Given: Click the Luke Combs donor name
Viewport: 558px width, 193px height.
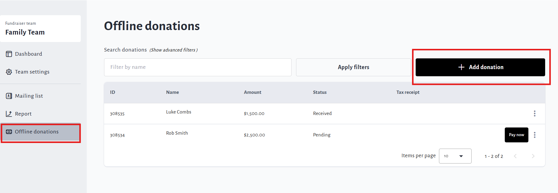Looking at the screenshot, I should tap(179, 112).
